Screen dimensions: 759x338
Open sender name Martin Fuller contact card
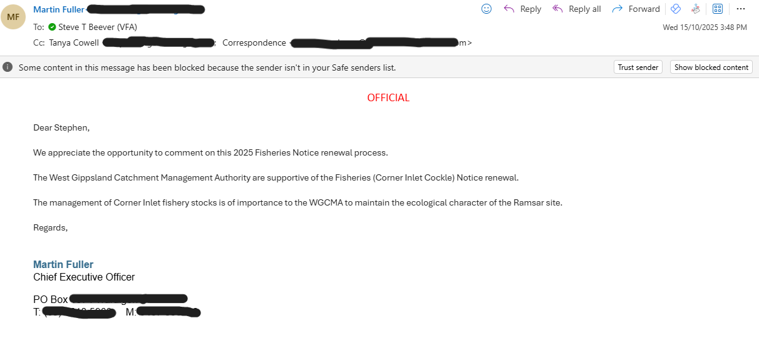tap(59, 9)
